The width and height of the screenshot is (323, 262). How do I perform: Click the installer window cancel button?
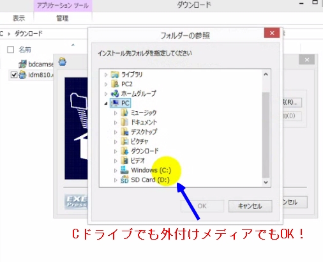click(x=295, y=202)
